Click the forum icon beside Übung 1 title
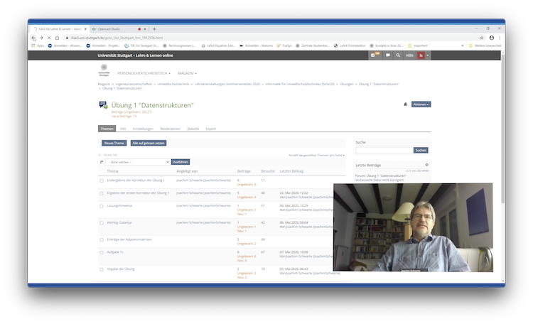This screenshot has height=324, width=533. 103,105
